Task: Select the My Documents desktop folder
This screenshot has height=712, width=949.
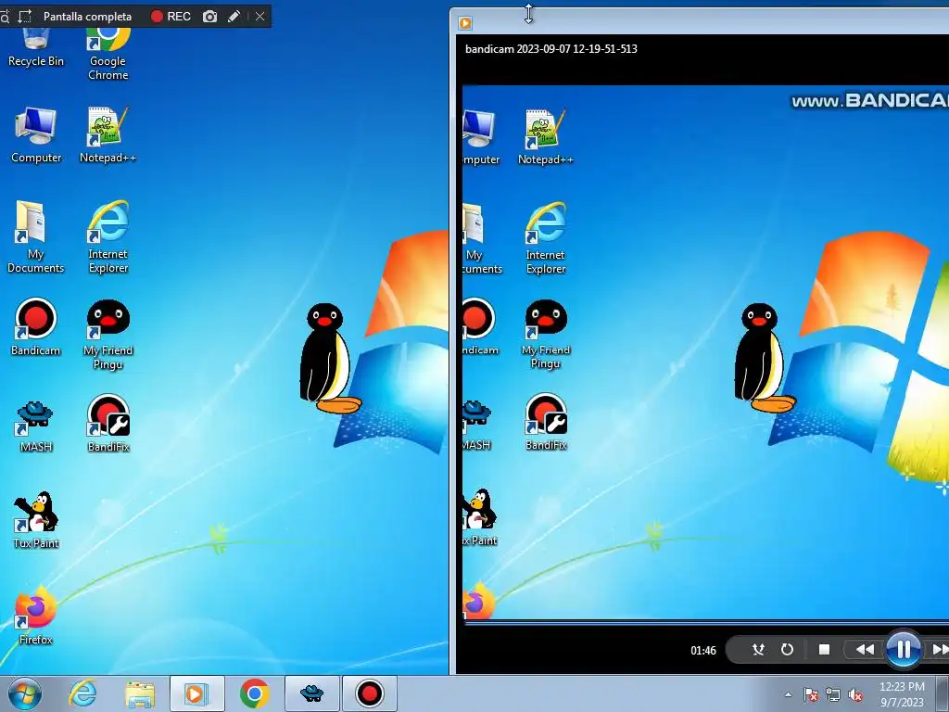Action: pyautogui.click(x=36, y=237)
